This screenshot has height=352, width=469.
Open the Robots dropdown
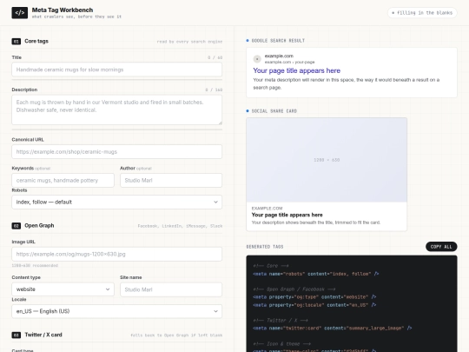tap(117, 202)
